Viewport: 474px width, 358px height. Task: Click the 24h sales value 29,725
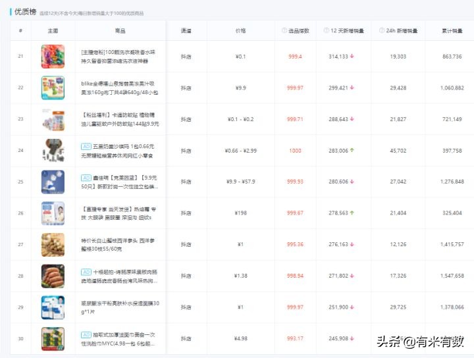[x=398, y=307]
